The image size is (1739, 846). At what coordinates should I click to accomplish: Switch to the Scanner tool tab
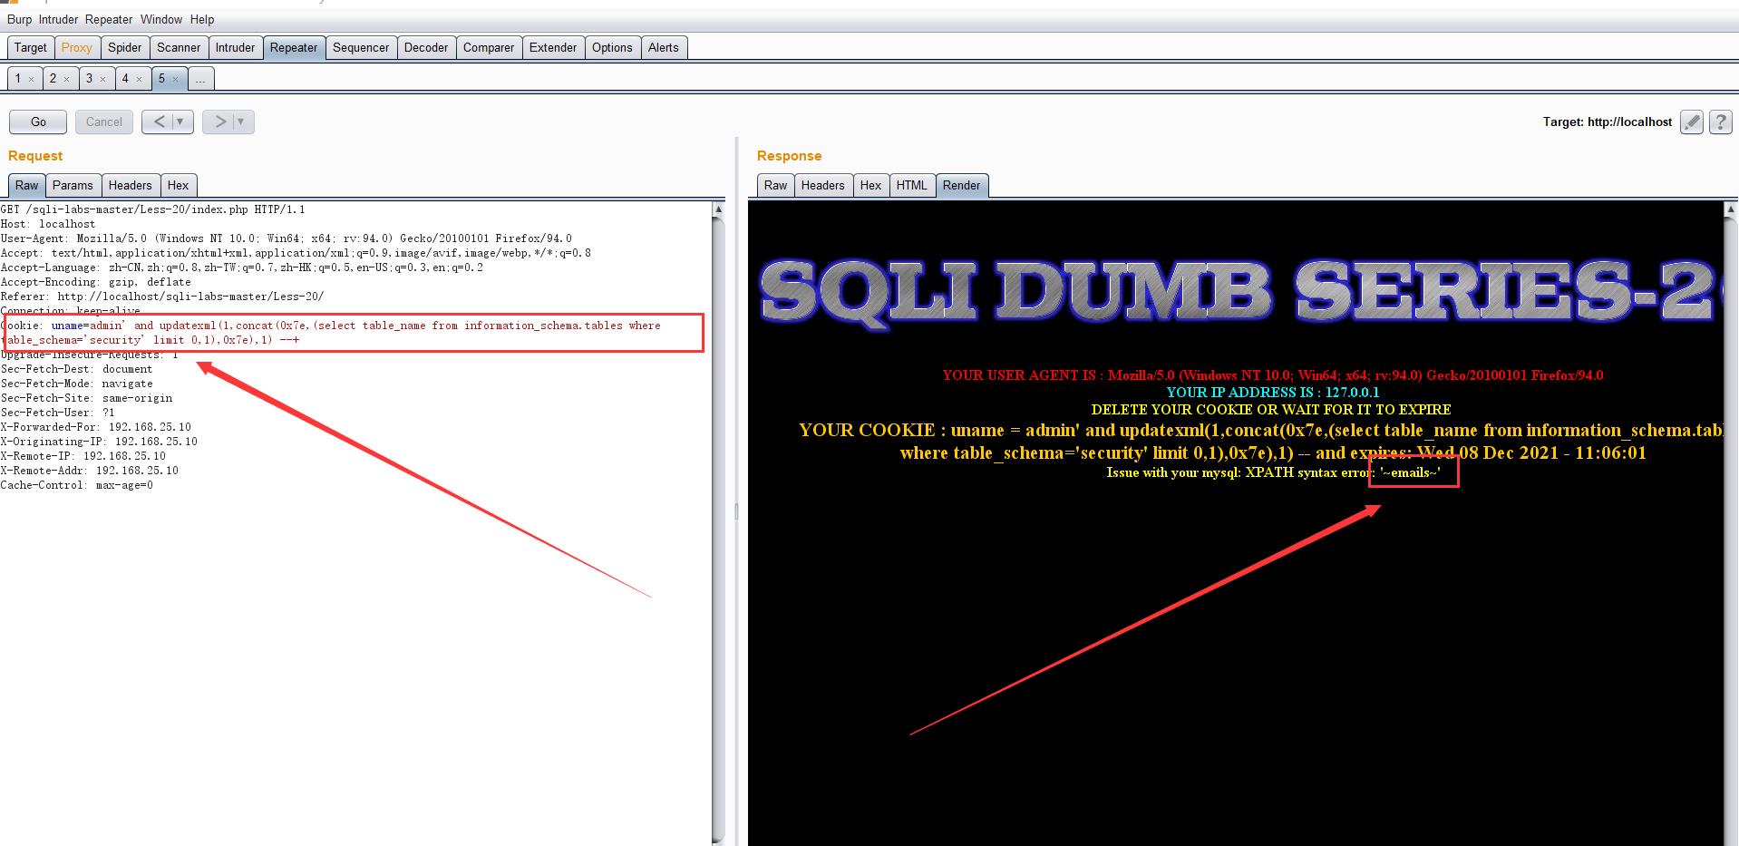179,47
